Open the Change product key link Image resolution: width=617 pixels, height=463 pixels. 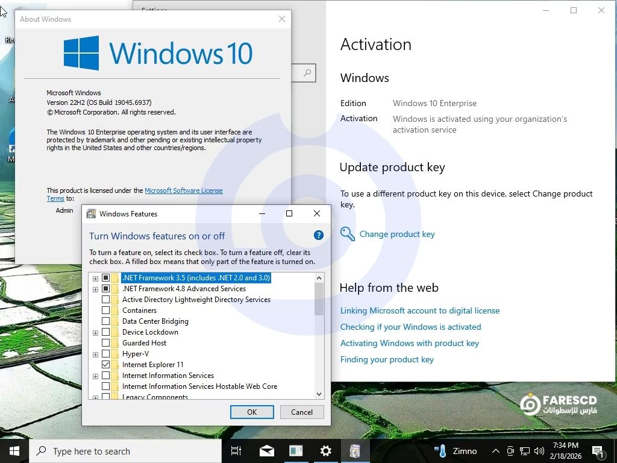396,234
